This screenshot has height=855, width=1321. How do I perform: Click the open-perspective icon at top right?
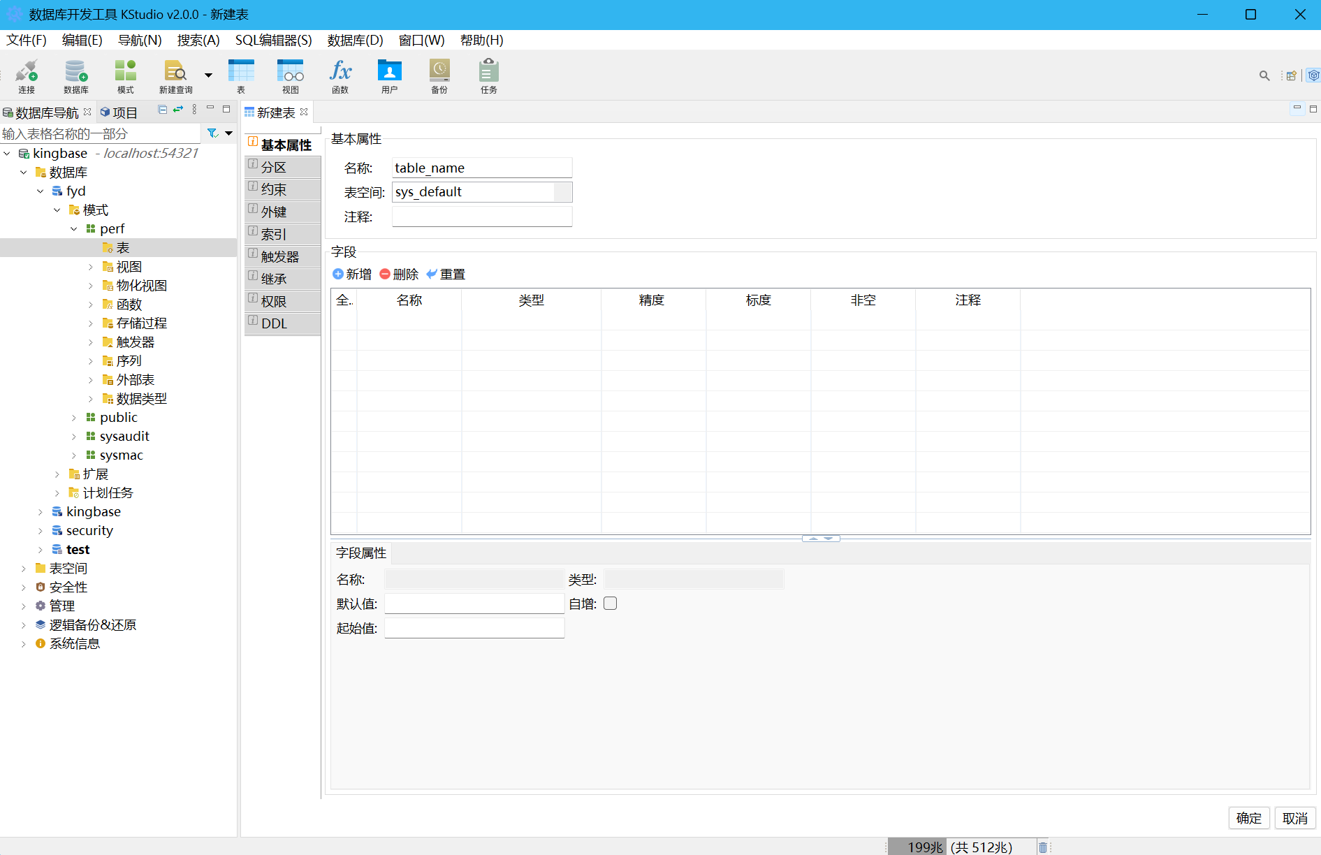[1291, 75]
